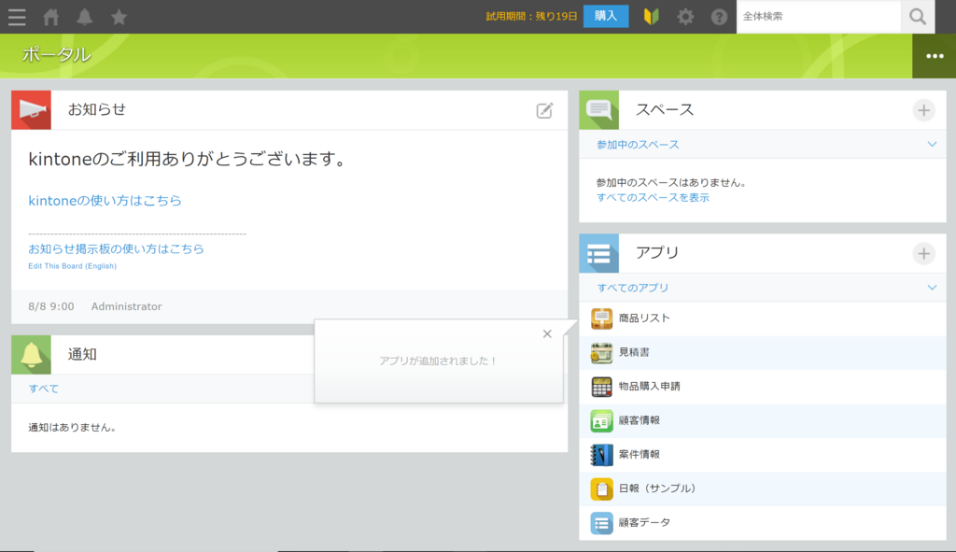Click 顧客情報 green card icon
This screenshot has height=552, width=956.
click(601, 421)
